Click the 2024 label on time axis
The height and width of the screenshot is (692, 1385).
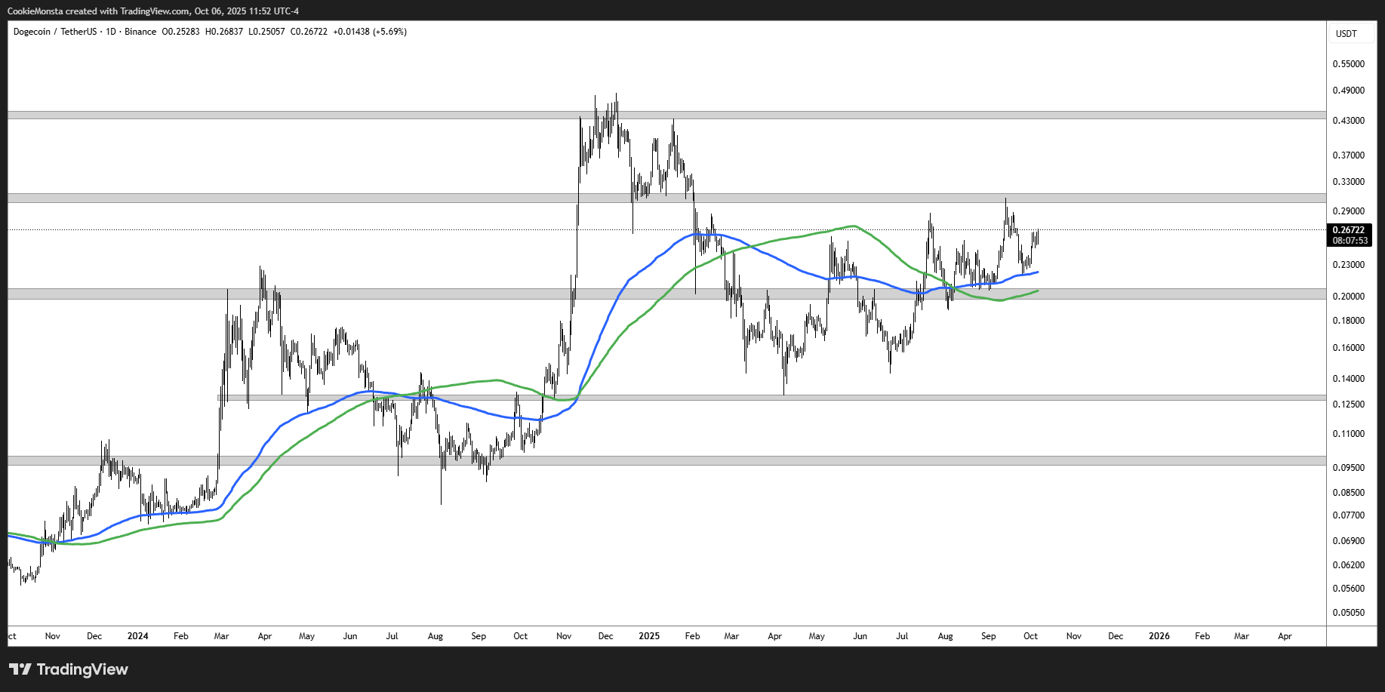pyautogui.click(x=137, y=636)
